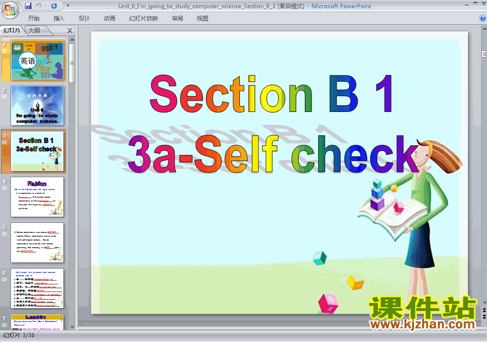Click the Redo/Repeat icon
The height and width of the screenshot is (342, 487).
pyautogui.click(x=54, y=6)
